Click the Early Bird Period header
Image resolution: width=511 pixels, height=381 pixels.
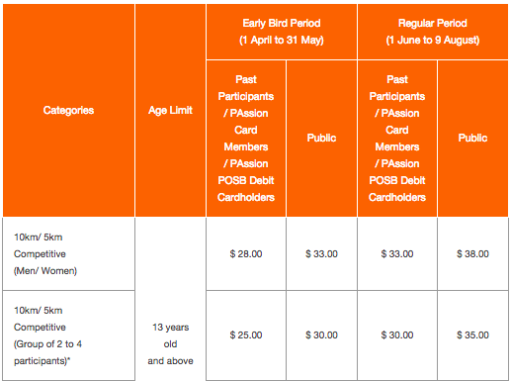[x=282, y=32]
